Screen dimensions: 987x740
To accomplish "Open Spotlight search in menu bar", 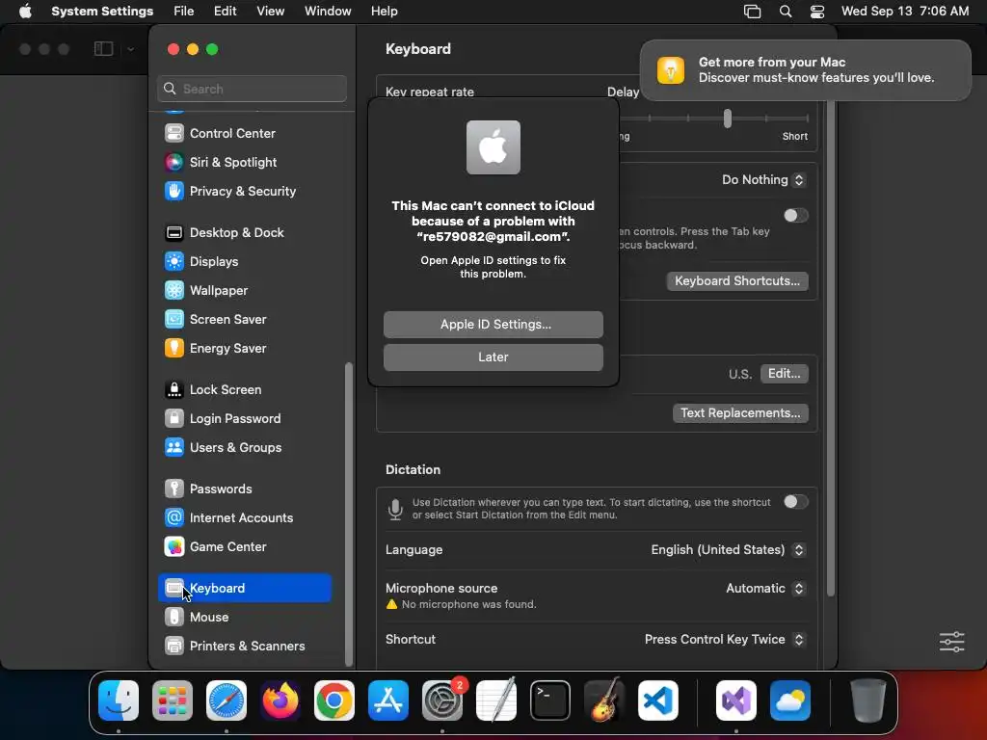I will 786,12.
